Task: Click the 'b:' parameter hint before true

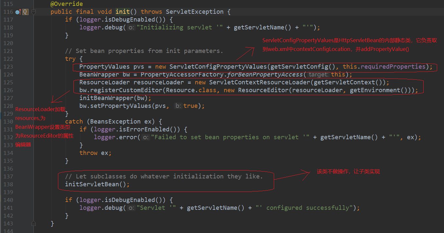Action: [x=178, y=106]
